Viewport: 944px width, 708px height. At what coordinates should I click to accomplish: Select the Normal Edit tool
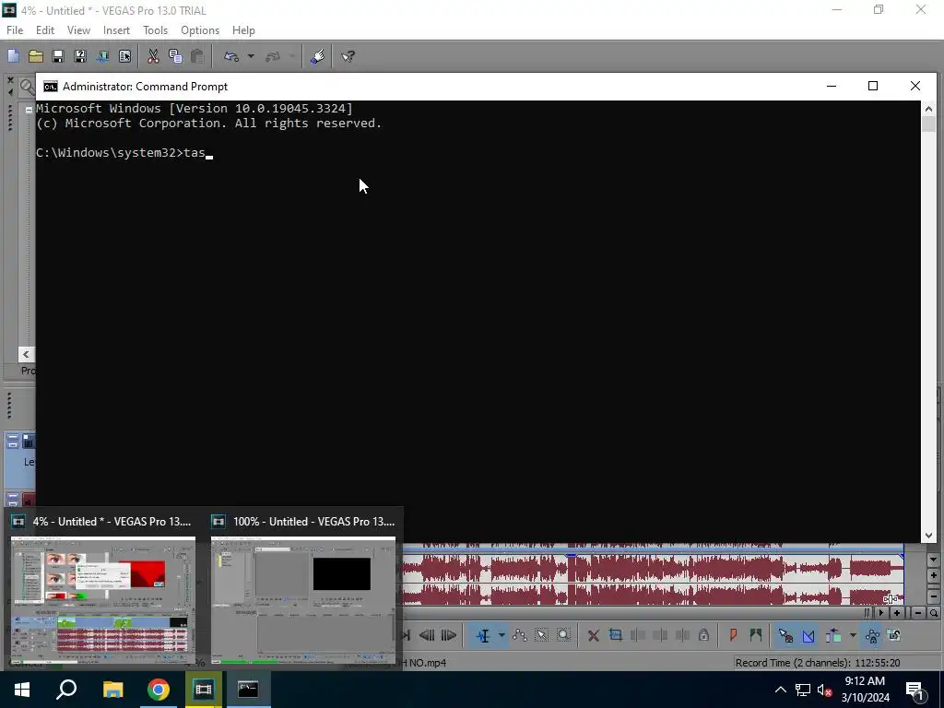tap(483, 635)
